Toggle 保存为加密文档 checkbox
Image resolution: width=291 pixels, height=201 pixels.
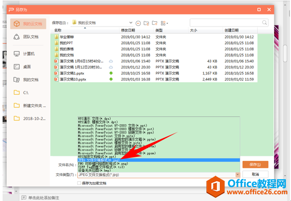coord(79,183)
